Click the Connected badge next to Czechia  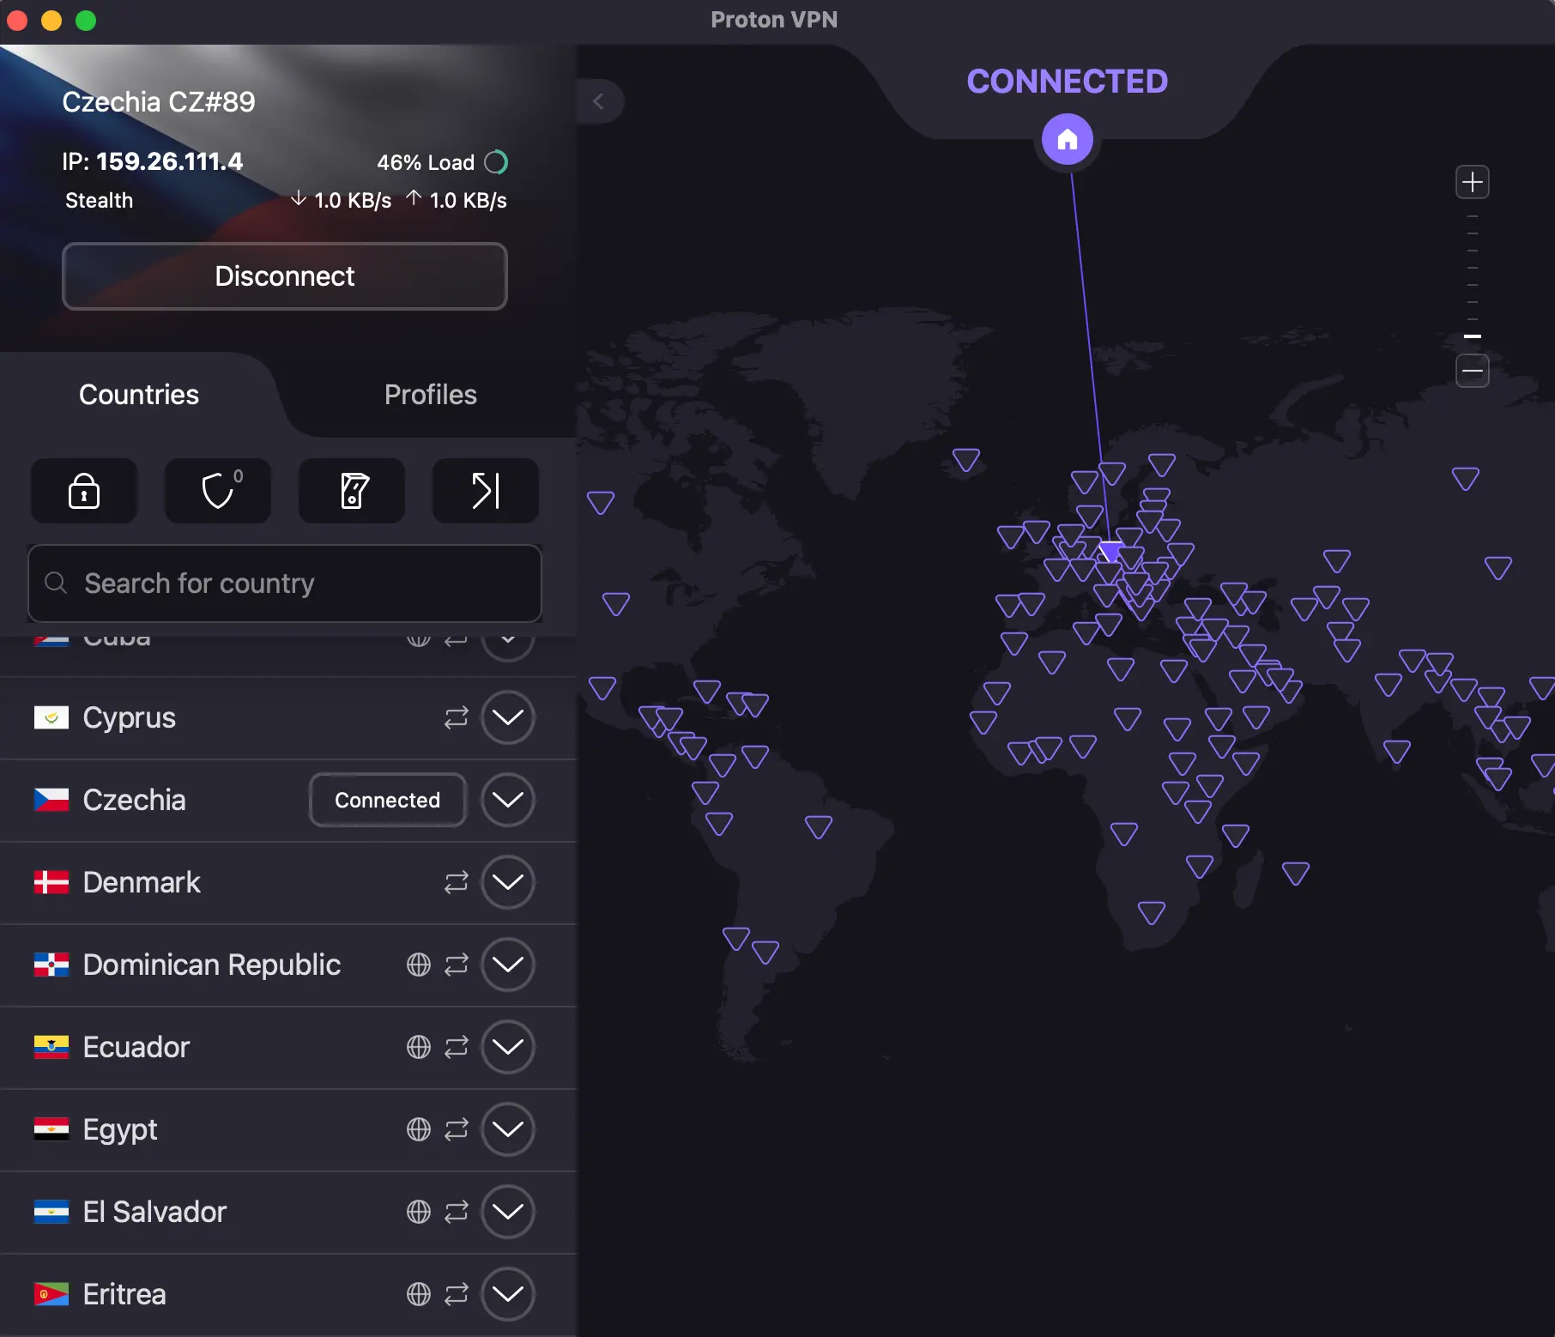pos(386,800)
